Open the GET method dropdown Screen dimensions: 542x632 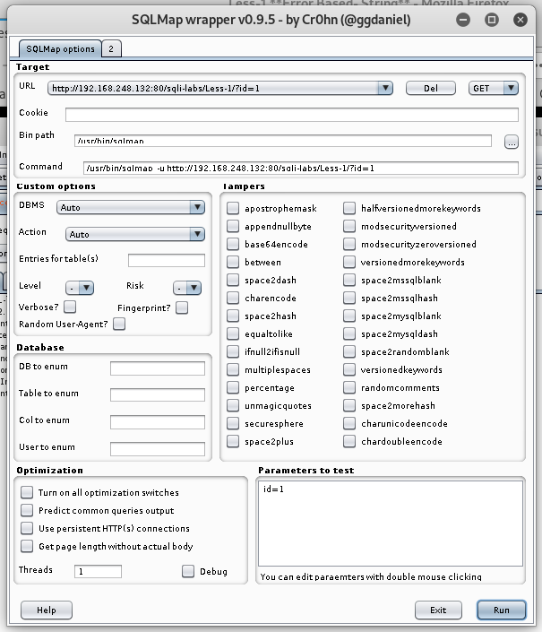[x=494, y=88]
